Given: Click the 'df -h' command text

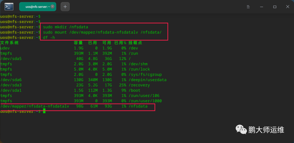Looking at the screenshot, I should point(49,38).
